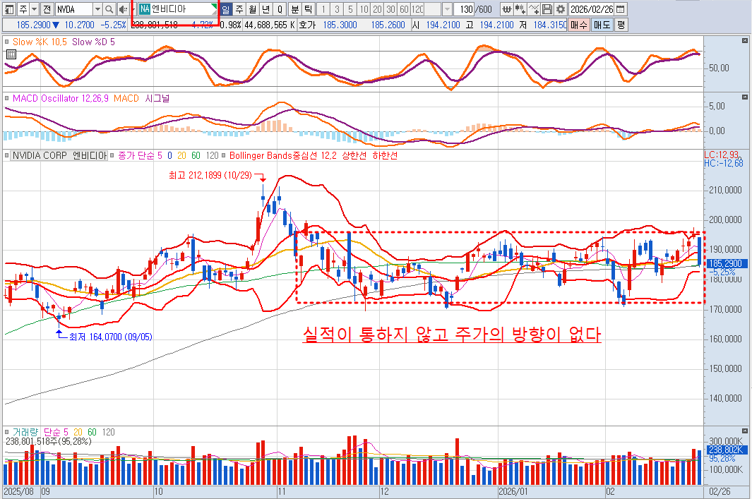Open the minute interval dropdown arrow
The width and height of the screenshot is (752, 499).
[448, 9]
